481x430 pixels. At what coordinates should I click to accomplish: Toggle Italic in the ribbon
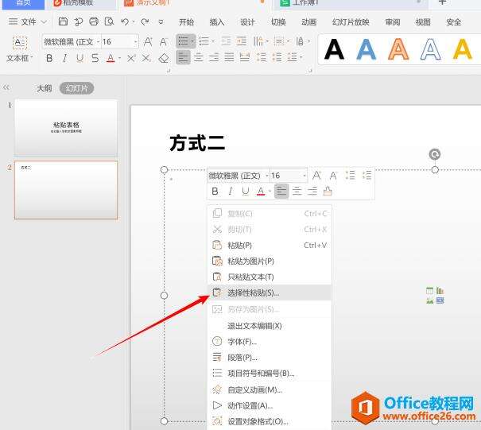point(64,58)
